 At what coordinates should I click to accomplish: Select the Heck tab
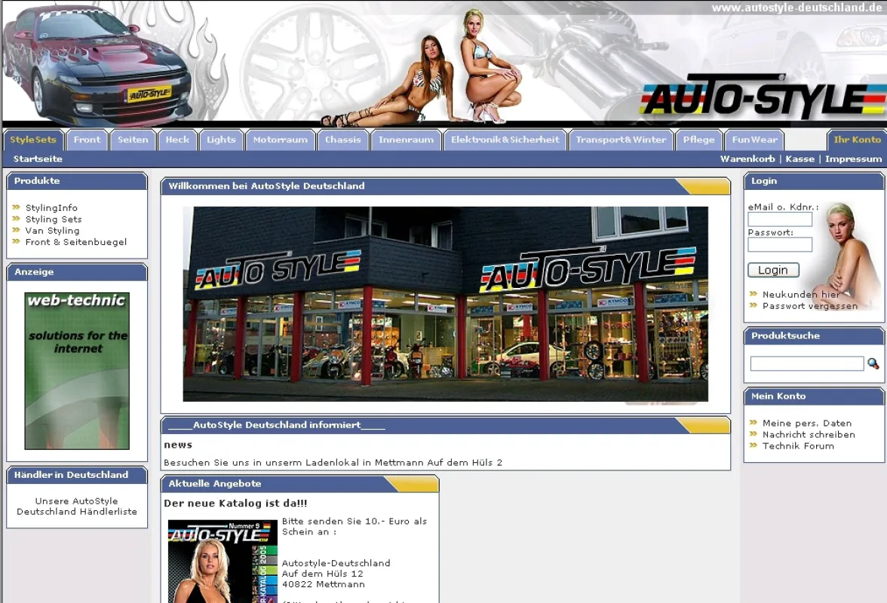tap(178, 139)
